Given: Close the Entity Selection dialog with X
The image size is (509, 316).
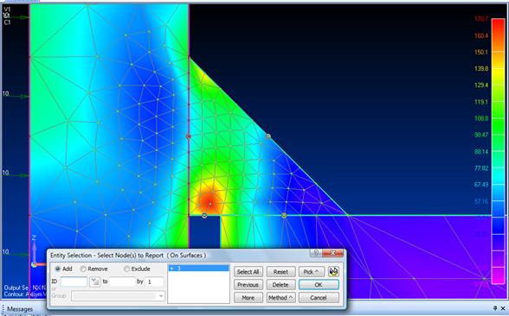Looking at the screenshot, I should tap(332, 253).
